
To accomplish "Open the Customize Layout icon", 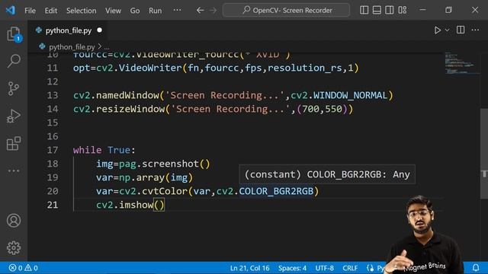I will click(403, 10).
